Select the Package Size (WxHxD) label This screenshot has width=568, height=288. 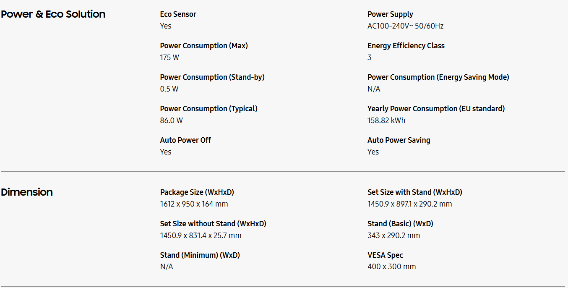197,192
